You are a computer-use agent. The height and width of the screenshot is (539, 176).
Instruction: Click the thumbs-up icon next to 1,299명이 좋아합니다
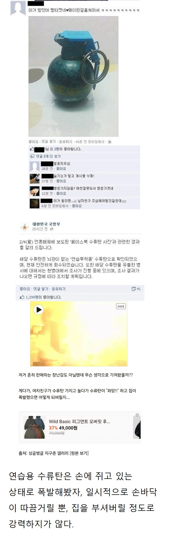tap(22, 297)
